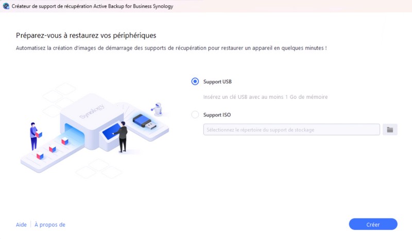Click the USB key memory requirement hint text
Screen dimensions: 412x239
click(265, 97)
